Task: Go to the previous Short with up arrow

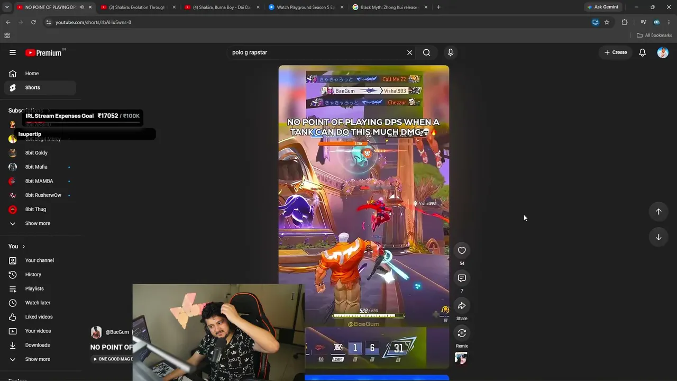Action: click(x=658, y=212)
